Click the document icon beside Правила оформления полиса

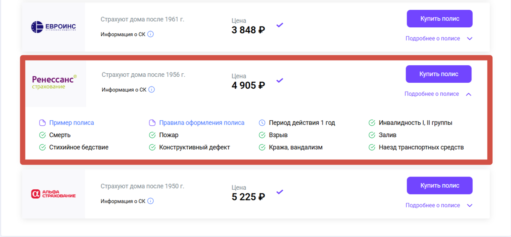[x=152, y=123]
